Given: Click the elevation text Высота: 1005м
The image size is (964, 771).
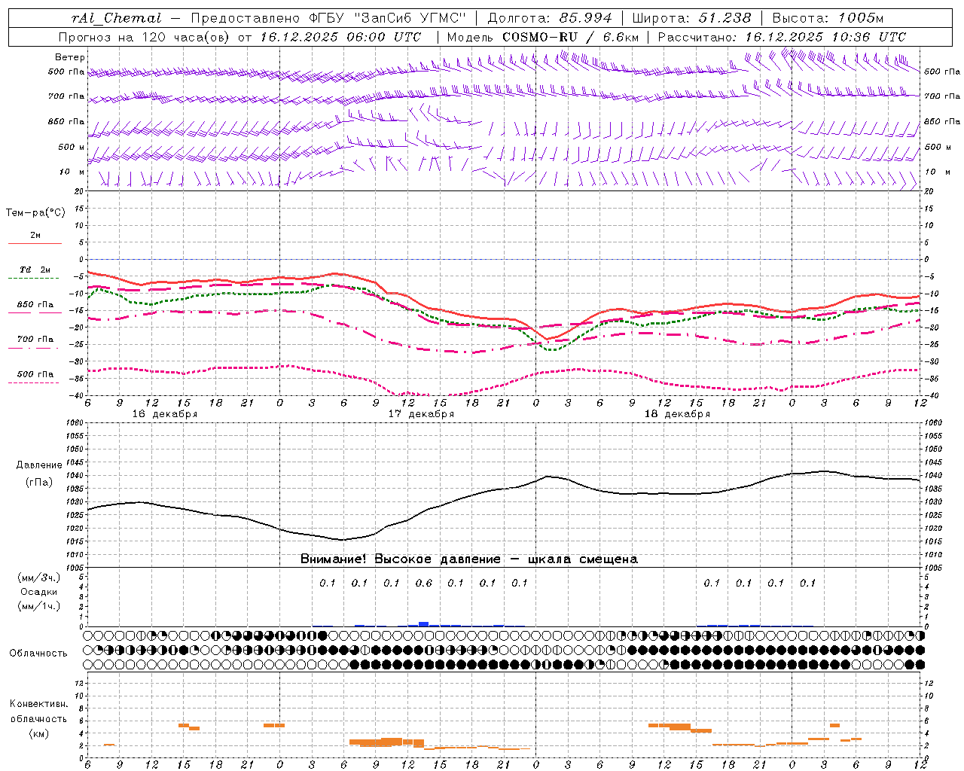Looking at the screenshot, I should [828, 18].
